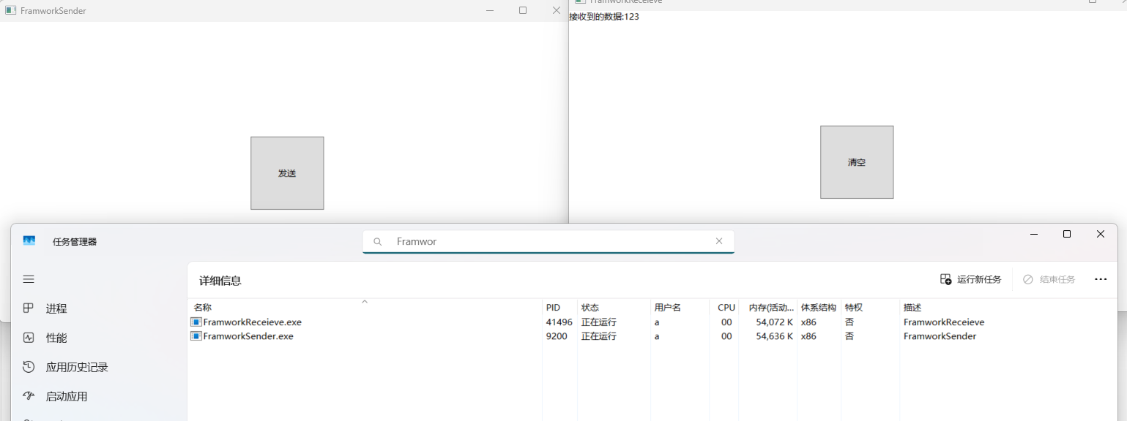
Task: Go to 应用历史记录 in the sidebar
Action: [76, 367]
